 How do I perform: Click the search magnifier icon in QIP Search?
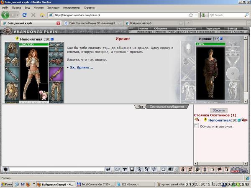pos(246,15)
